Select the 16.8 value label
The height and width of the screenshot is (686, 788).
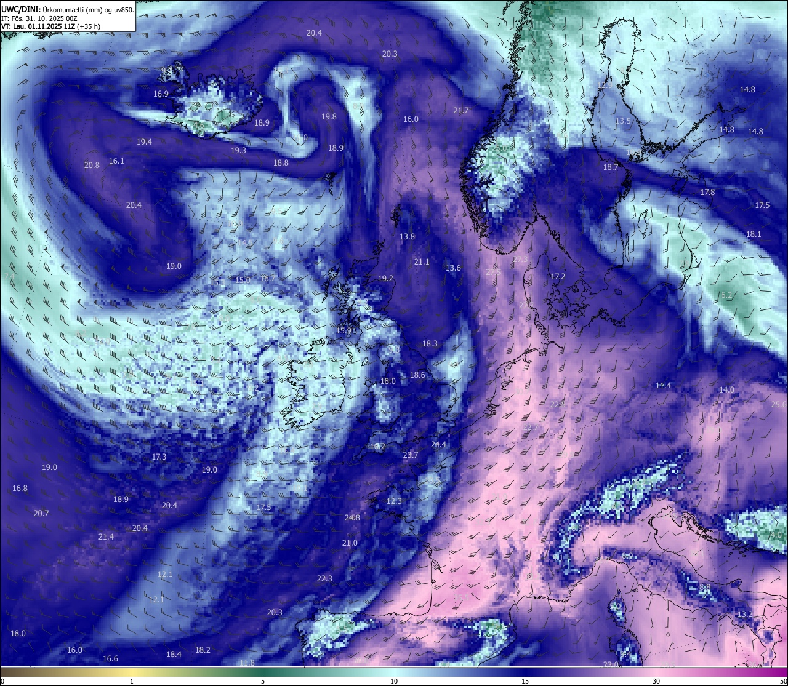[x=20, y=489]
